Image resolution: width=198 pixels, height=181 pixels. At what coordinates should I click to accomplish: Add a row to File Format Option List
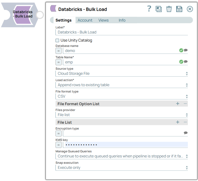point(178,104)
